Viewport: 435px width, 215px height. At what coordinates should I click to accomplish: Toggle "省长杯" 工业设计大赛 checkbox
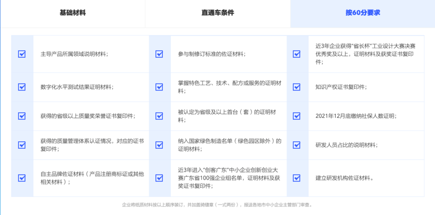pyautogui.click(x=297, y=54)
